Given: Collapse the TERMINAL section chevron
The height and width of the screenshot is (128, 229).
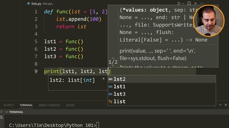Looking at the screenshot, I should pyautogui.click(x=6, y=112).
